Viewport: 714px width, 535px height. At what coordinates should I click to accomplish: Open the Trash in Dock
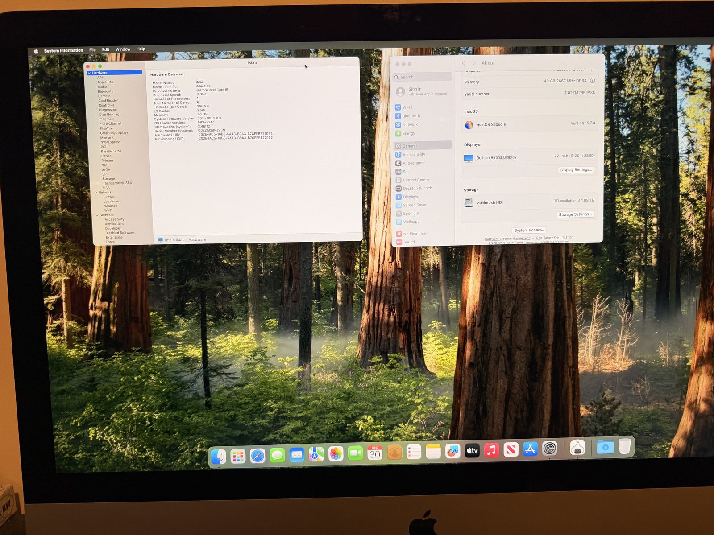coord(625,446)
